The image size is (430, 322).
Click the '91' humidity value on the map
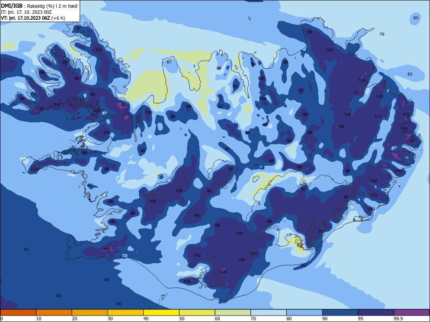[90, 185]
